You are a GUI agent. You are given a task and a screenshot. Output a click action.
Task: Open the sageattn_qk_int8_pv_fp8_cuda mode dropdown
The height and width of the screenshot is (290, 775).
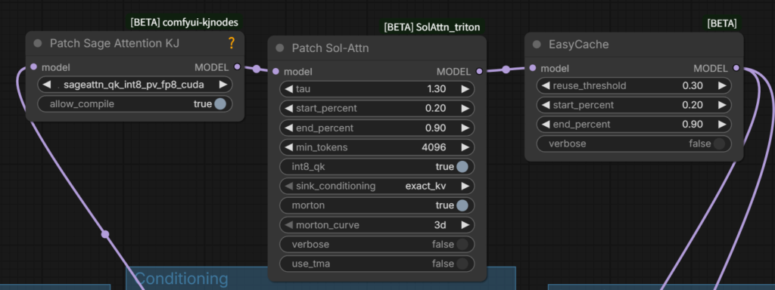[x=134, y=85]
